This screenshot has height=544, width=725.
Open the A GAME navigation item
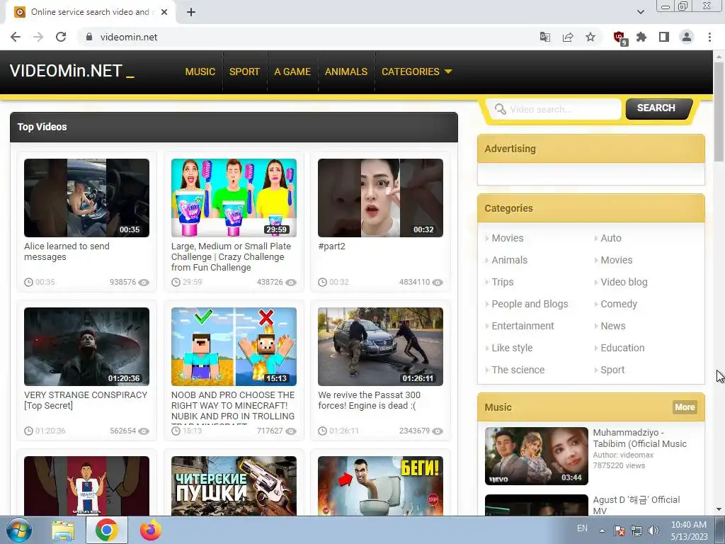pos(292,72)
